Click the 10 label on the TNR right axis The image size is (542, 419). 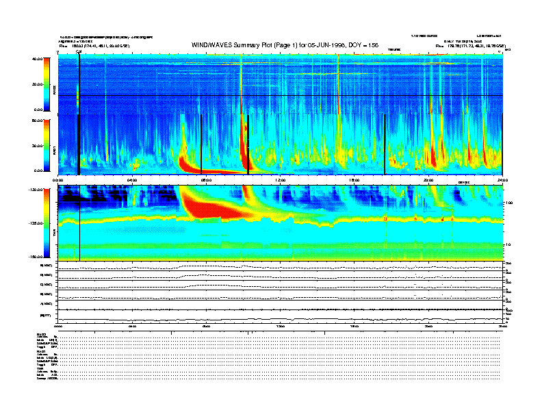pyautogui.click(x=508, y=245)
